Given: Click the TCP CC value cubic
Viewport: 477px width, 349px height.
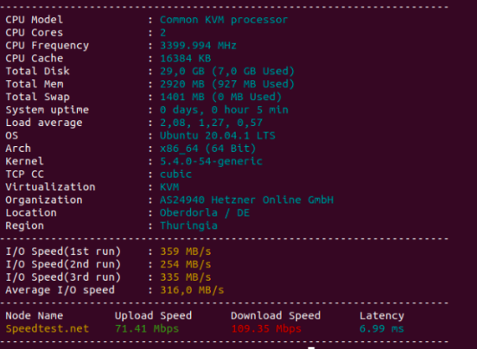Looking at the screenshot, I should pyautogui.click(x=175, y=174).
